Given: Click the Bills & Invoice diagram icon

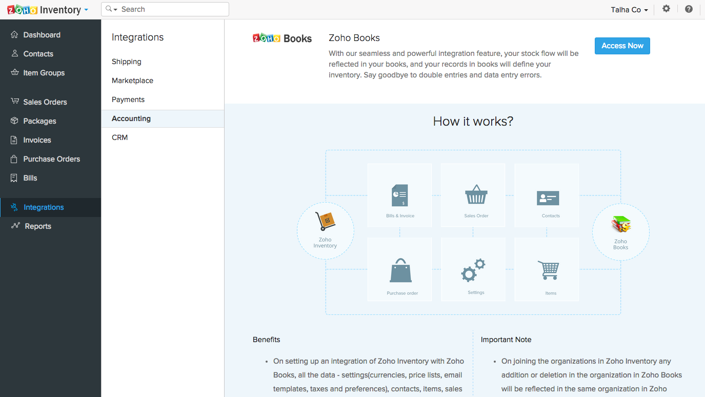Looking at the screenshot, I should 400,195.
